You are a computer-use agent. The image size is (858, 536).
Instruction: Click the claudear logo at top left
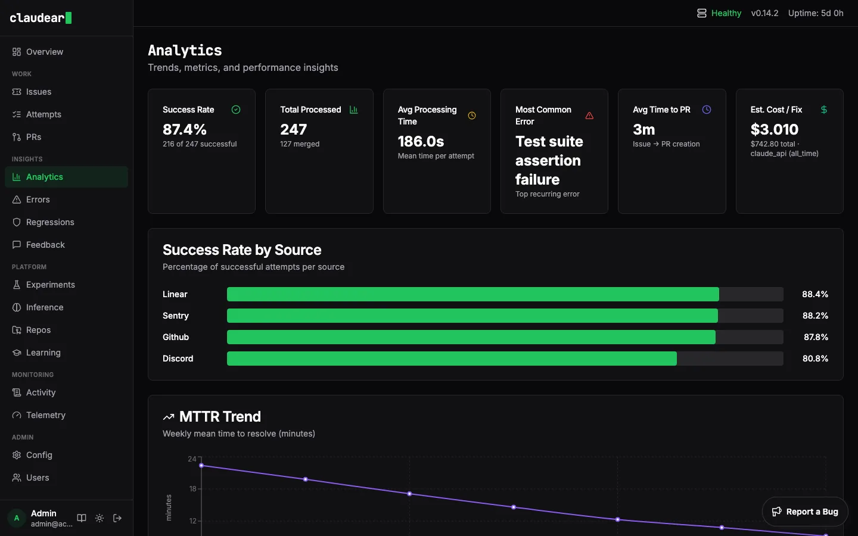tap(41, 18)
